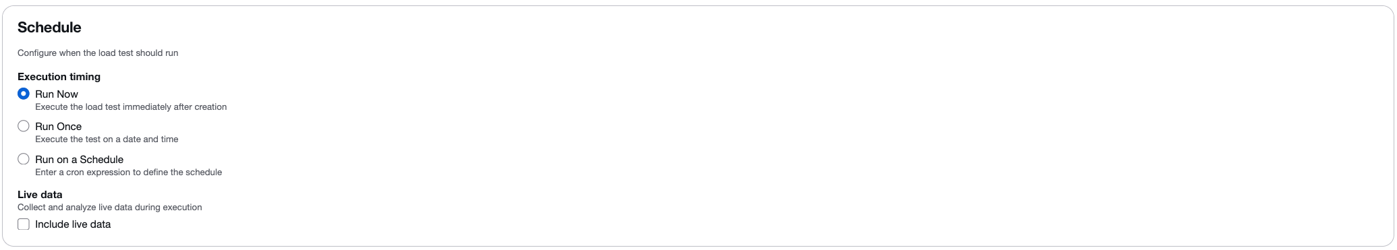Select the Run on a Schedule radio button

(24, 159)
